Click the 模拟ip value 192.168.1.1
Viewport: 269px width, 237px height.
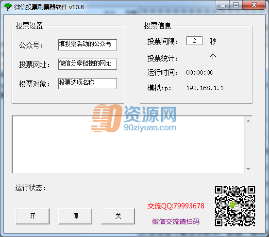(205, 88)
